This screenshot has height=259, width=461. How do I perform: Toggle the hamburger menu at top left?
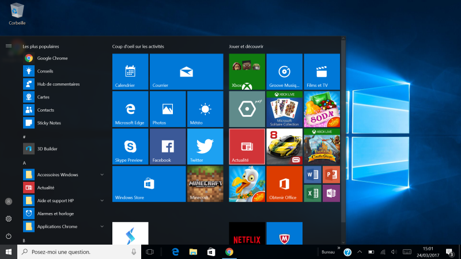pyautogui.click(x=9, y=45)
